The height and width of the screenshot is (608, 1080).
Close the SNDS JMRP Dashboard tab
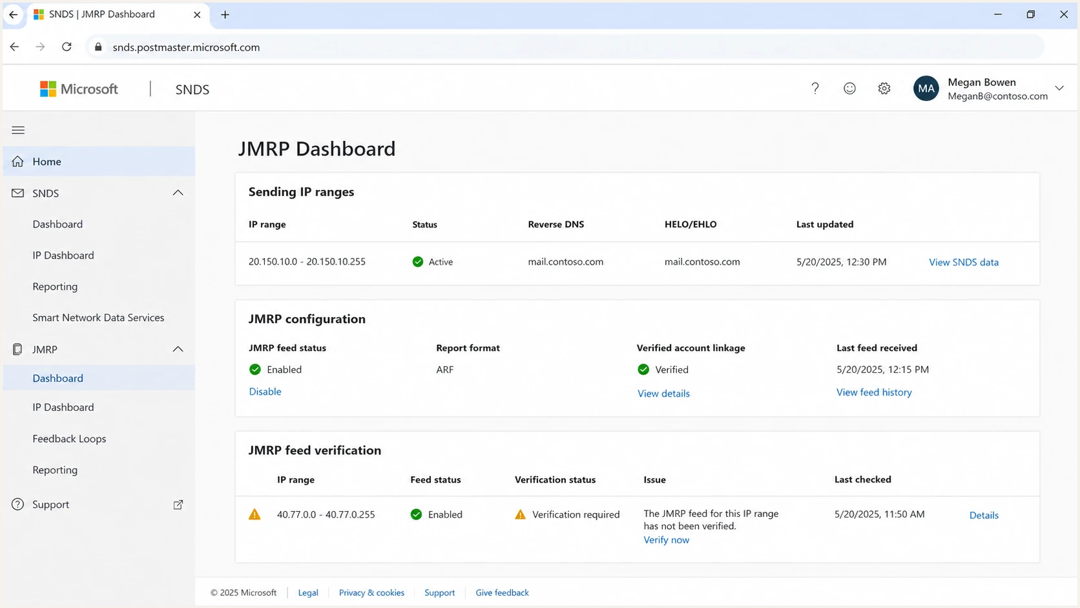pos(197,14)
